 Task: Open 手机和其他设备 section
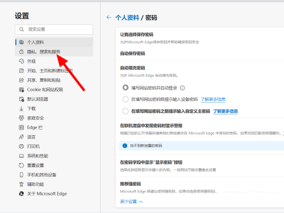click(54, 175)
